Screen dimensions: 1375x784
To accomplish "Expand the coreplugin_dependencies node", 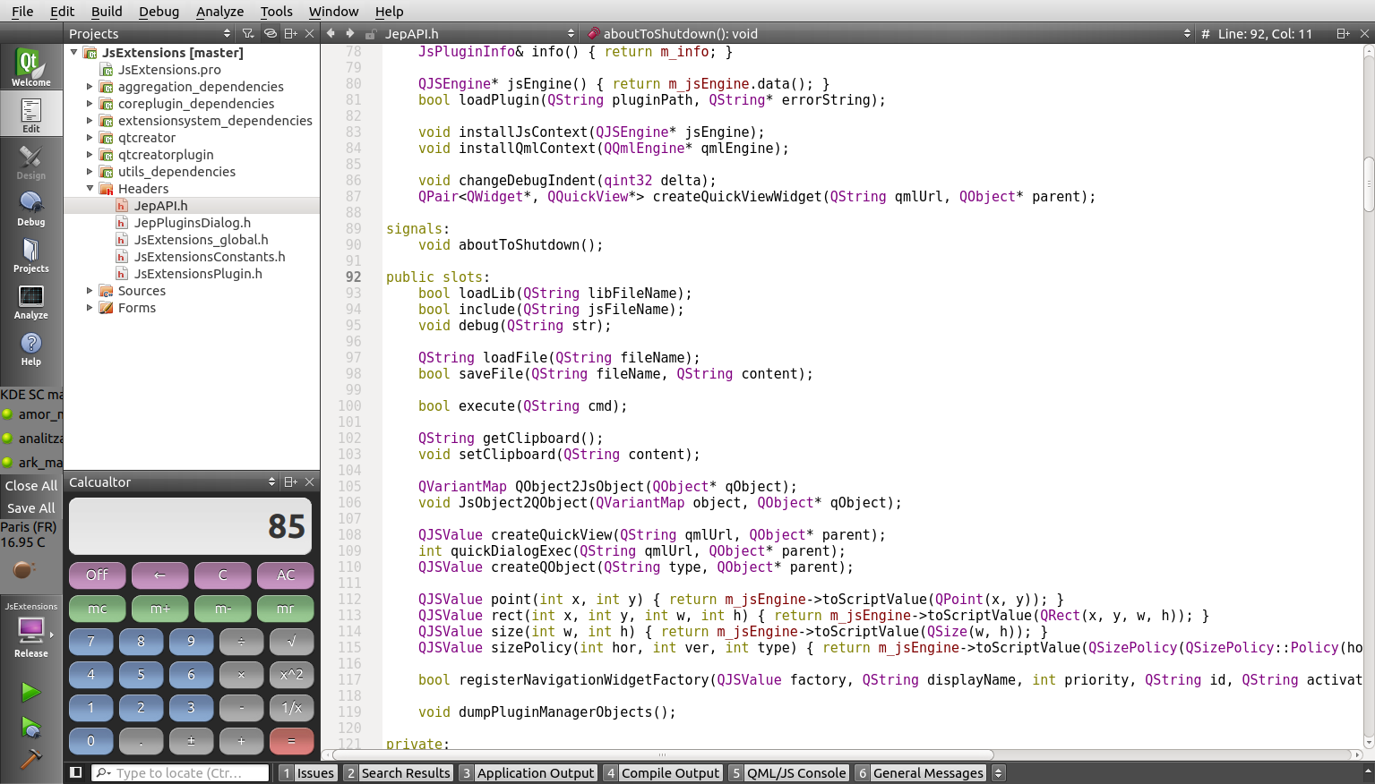I will point(90,104).
